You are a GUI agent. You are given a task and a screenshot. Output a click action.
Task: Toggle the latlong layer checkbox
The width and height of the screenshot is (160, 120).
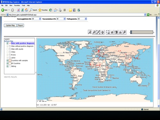click(7, 66)
